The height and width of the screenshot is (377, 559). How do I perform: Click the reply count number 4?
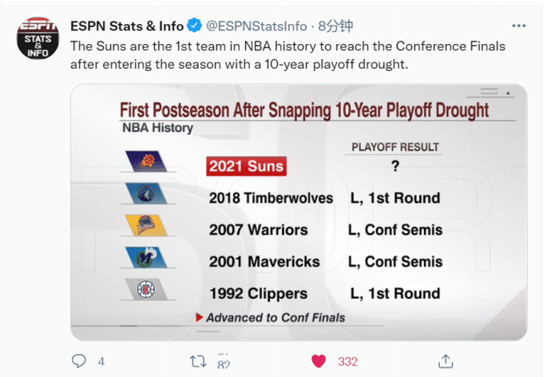[x=101, y=361]
